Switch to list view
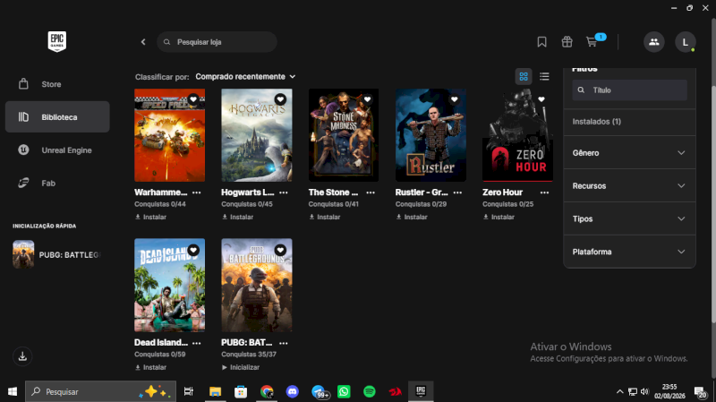Image resolution: width=716 pixels, height=402 pixels. pyautogui.click(x=544, y=77)
